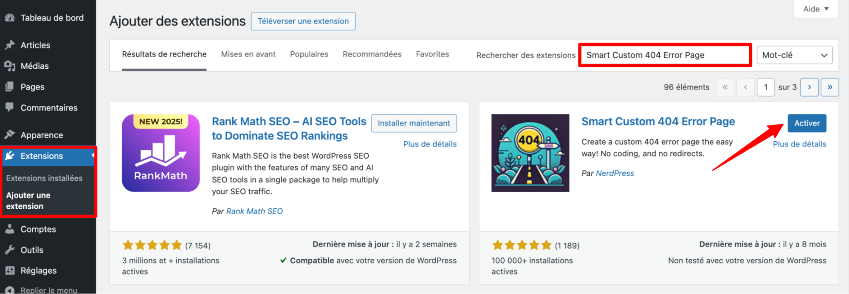Click Téléverser une extension button

[x=303, y=21]
